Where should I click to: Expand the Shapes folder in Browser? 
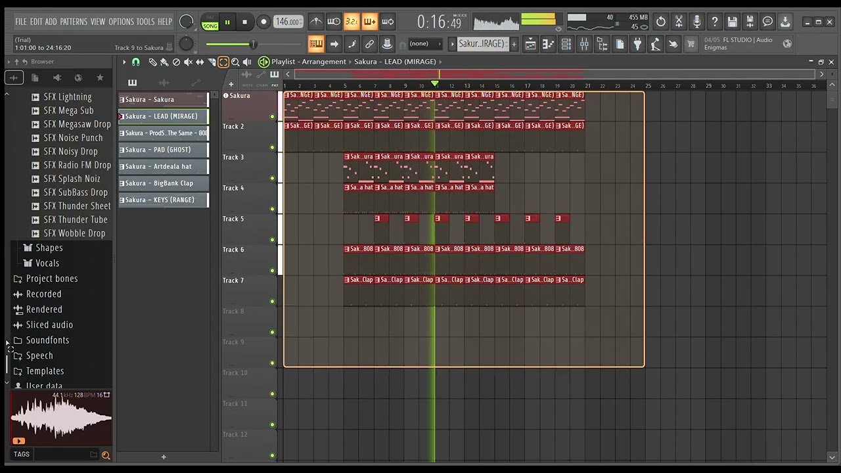(x=43, y=248)
